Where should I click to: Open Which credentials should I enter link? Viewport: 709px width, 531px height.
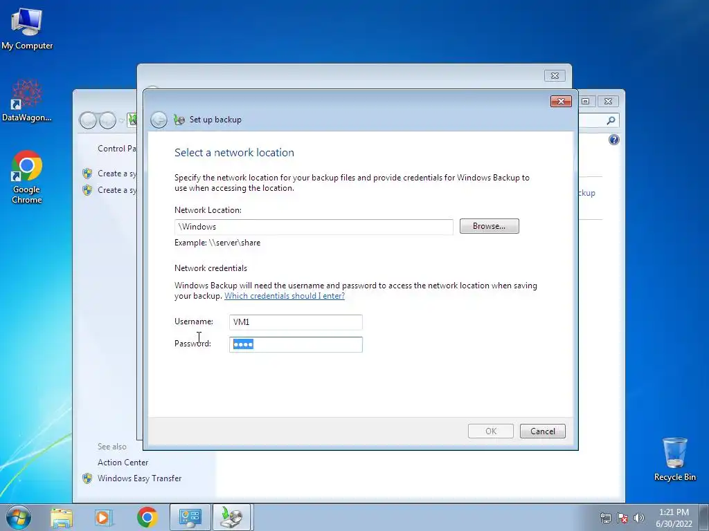point(285,296)
